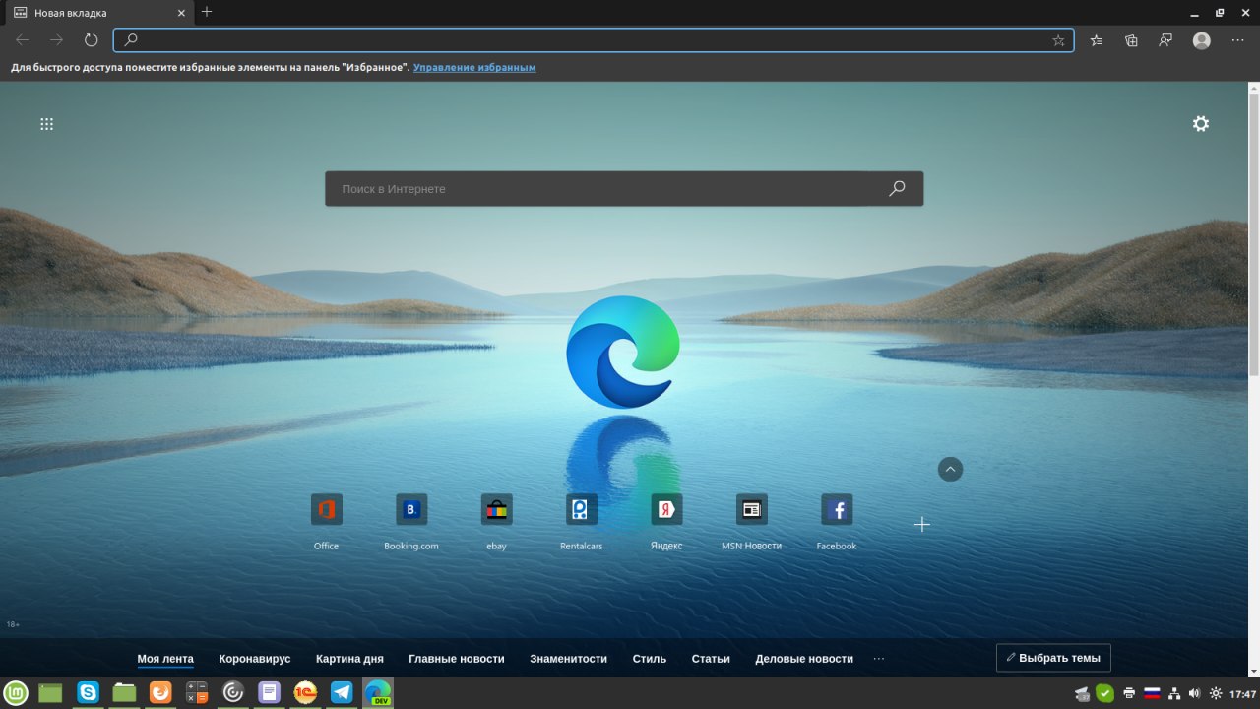Open the browser three-dot settings menu
Image resolution: width=1260 pixels, height=709 pixels.
(x=1237, y=40)
